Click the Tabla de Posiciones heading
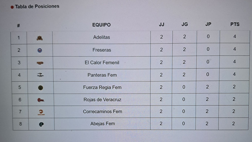Screen dimensions: 252x142 point(37,7)
